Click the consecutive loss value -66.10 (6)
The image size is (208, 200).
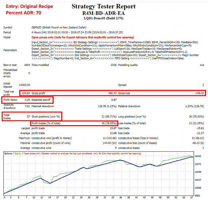click(x=198, y=143)
